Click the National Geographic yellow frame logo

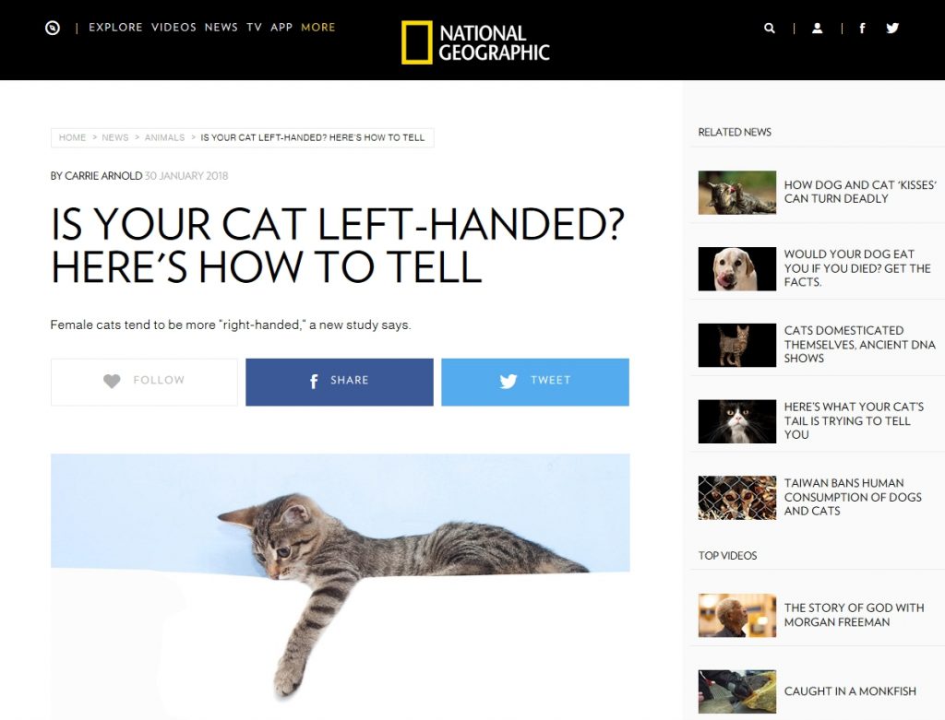[x=476, y=42]
